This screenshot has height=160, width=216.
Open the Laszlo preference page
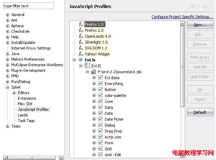click(x=23, y=115)
